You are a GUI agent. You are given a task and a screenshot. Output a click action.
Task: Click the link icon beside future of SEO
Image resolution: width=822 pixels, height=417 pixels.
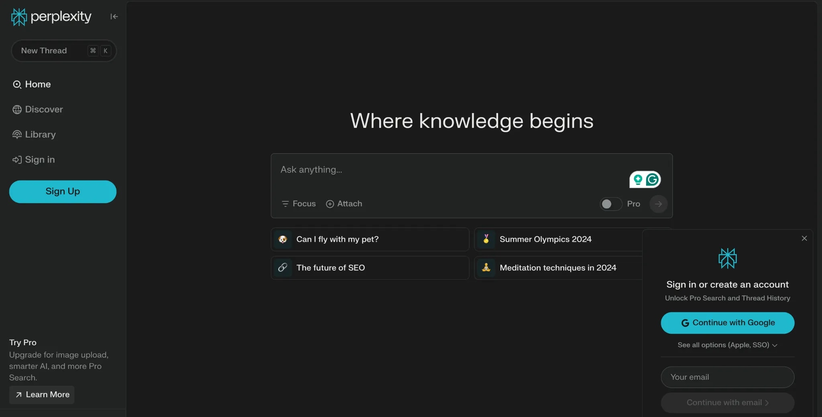(283, 268)
